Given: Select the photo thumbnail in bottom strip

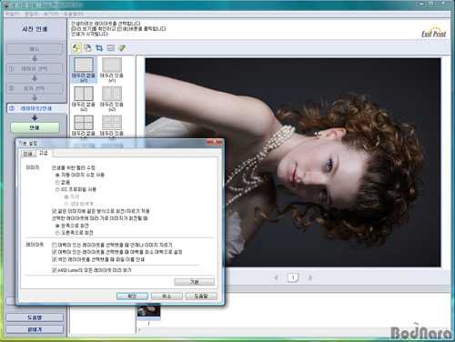Looking at the screenshot, I should [x=148, y=311].
